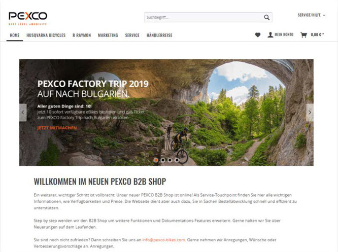Viewport: 338px width, 252px height.
Task: Open the shopping cart icon
Action: click(x=303, y=34)
